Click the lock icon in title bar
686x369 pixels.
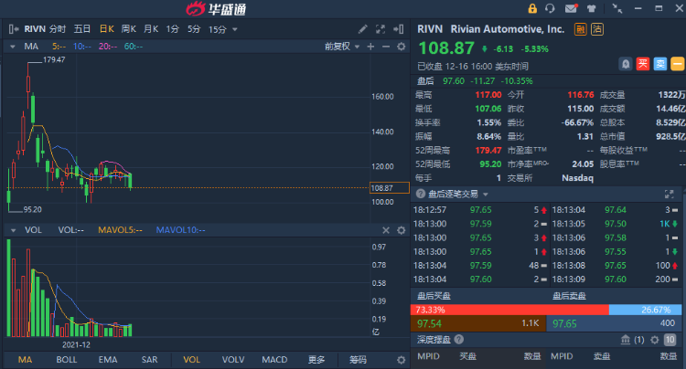tap(532, 8)
